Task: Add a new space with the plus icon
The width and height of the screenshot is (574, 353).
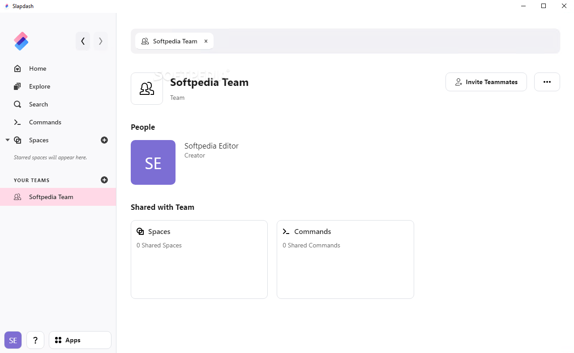Action: [x=104, y=140]
